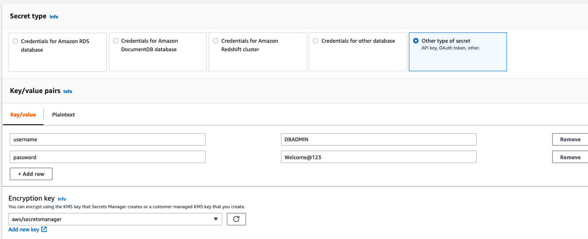Pick Credentials for other database option
Image resolution: width=588 pixels, height=239 pixels.
point(316,41)
